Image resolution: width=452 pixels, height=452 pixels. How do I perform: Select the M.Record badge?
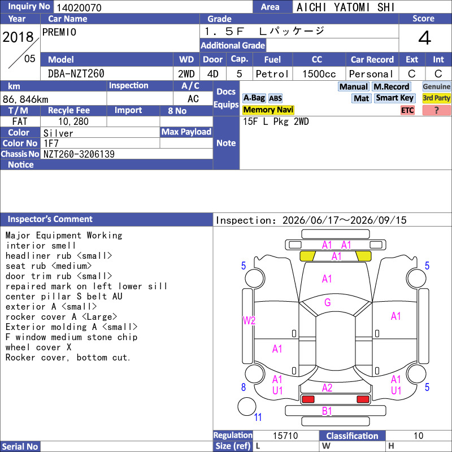point(391,86)
